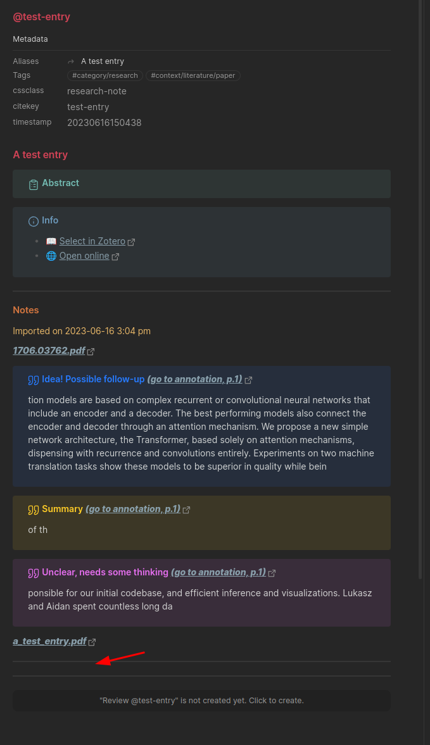Open the 1706.03762.pdf attachment link
Image resolution: width=430 pixels, height=745 pixels.
[x=47, y=350]
